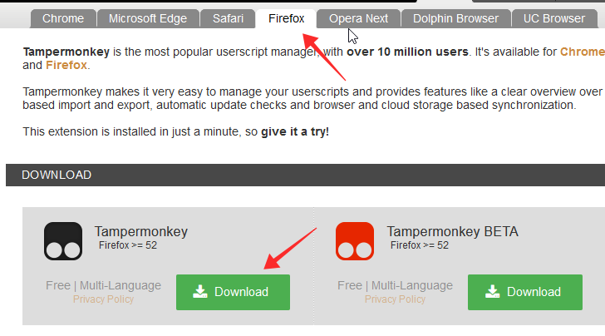Select the Safari tab

(227, 18)
